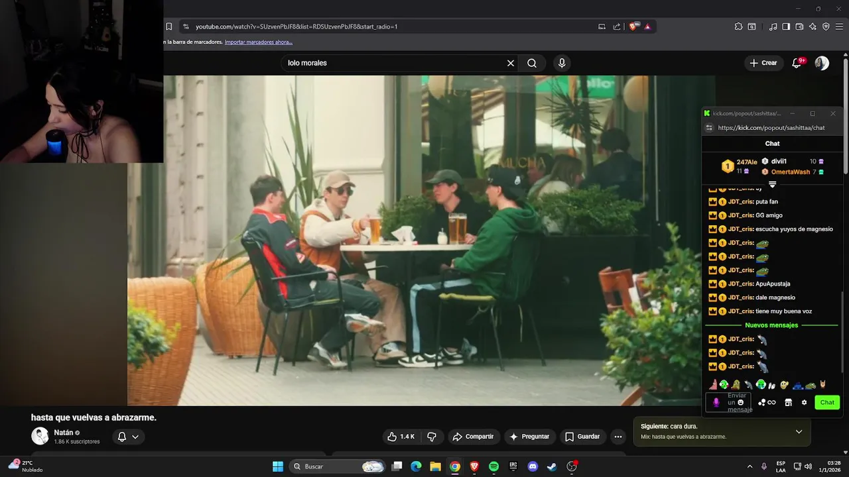The height and width of the screenshot is (477, 849).
Task: Click chat message 'dale magnesio'
Action: [775, 297]
